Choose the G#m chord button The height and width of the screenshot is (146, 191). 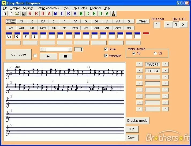(x=97, y=28)
